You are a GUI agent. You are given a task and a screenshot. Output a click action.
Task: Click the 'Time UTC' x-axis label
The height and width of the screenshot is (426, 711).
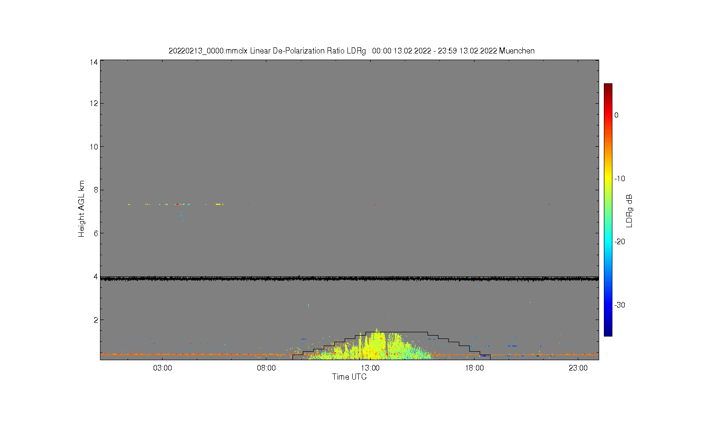(x=349, y=377)
